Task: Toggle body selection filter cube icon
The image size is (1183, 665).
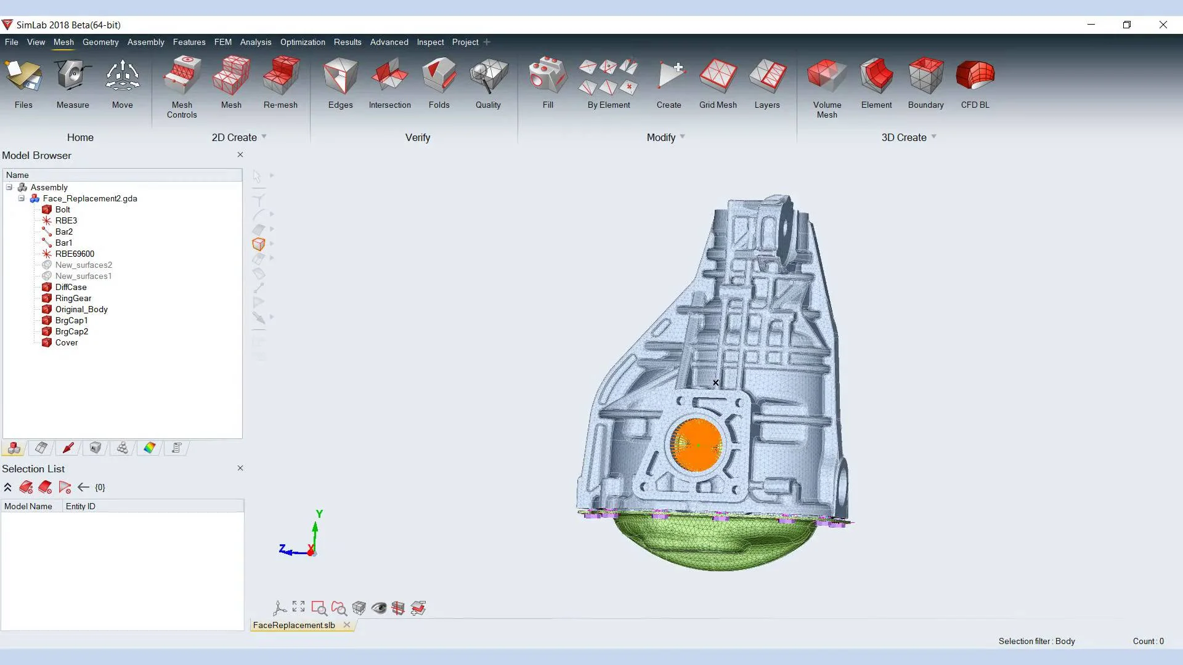Action: tap(259, 244)
